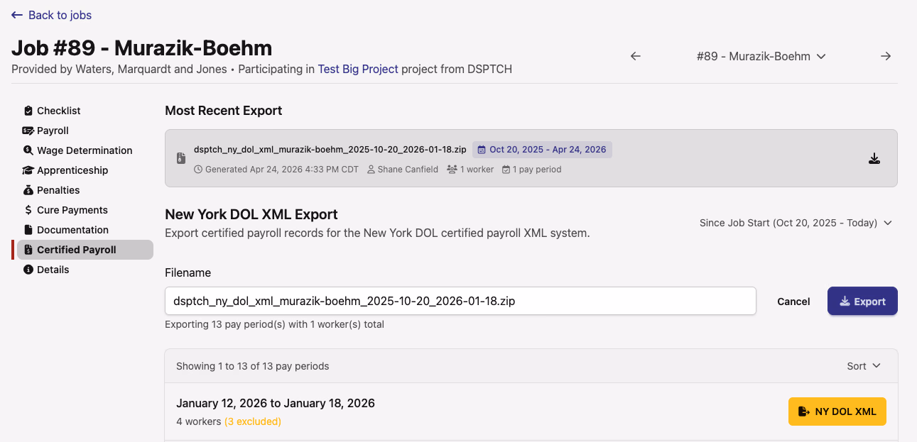Click the Apprenticeship graduation cap icon

click(28, 170)
